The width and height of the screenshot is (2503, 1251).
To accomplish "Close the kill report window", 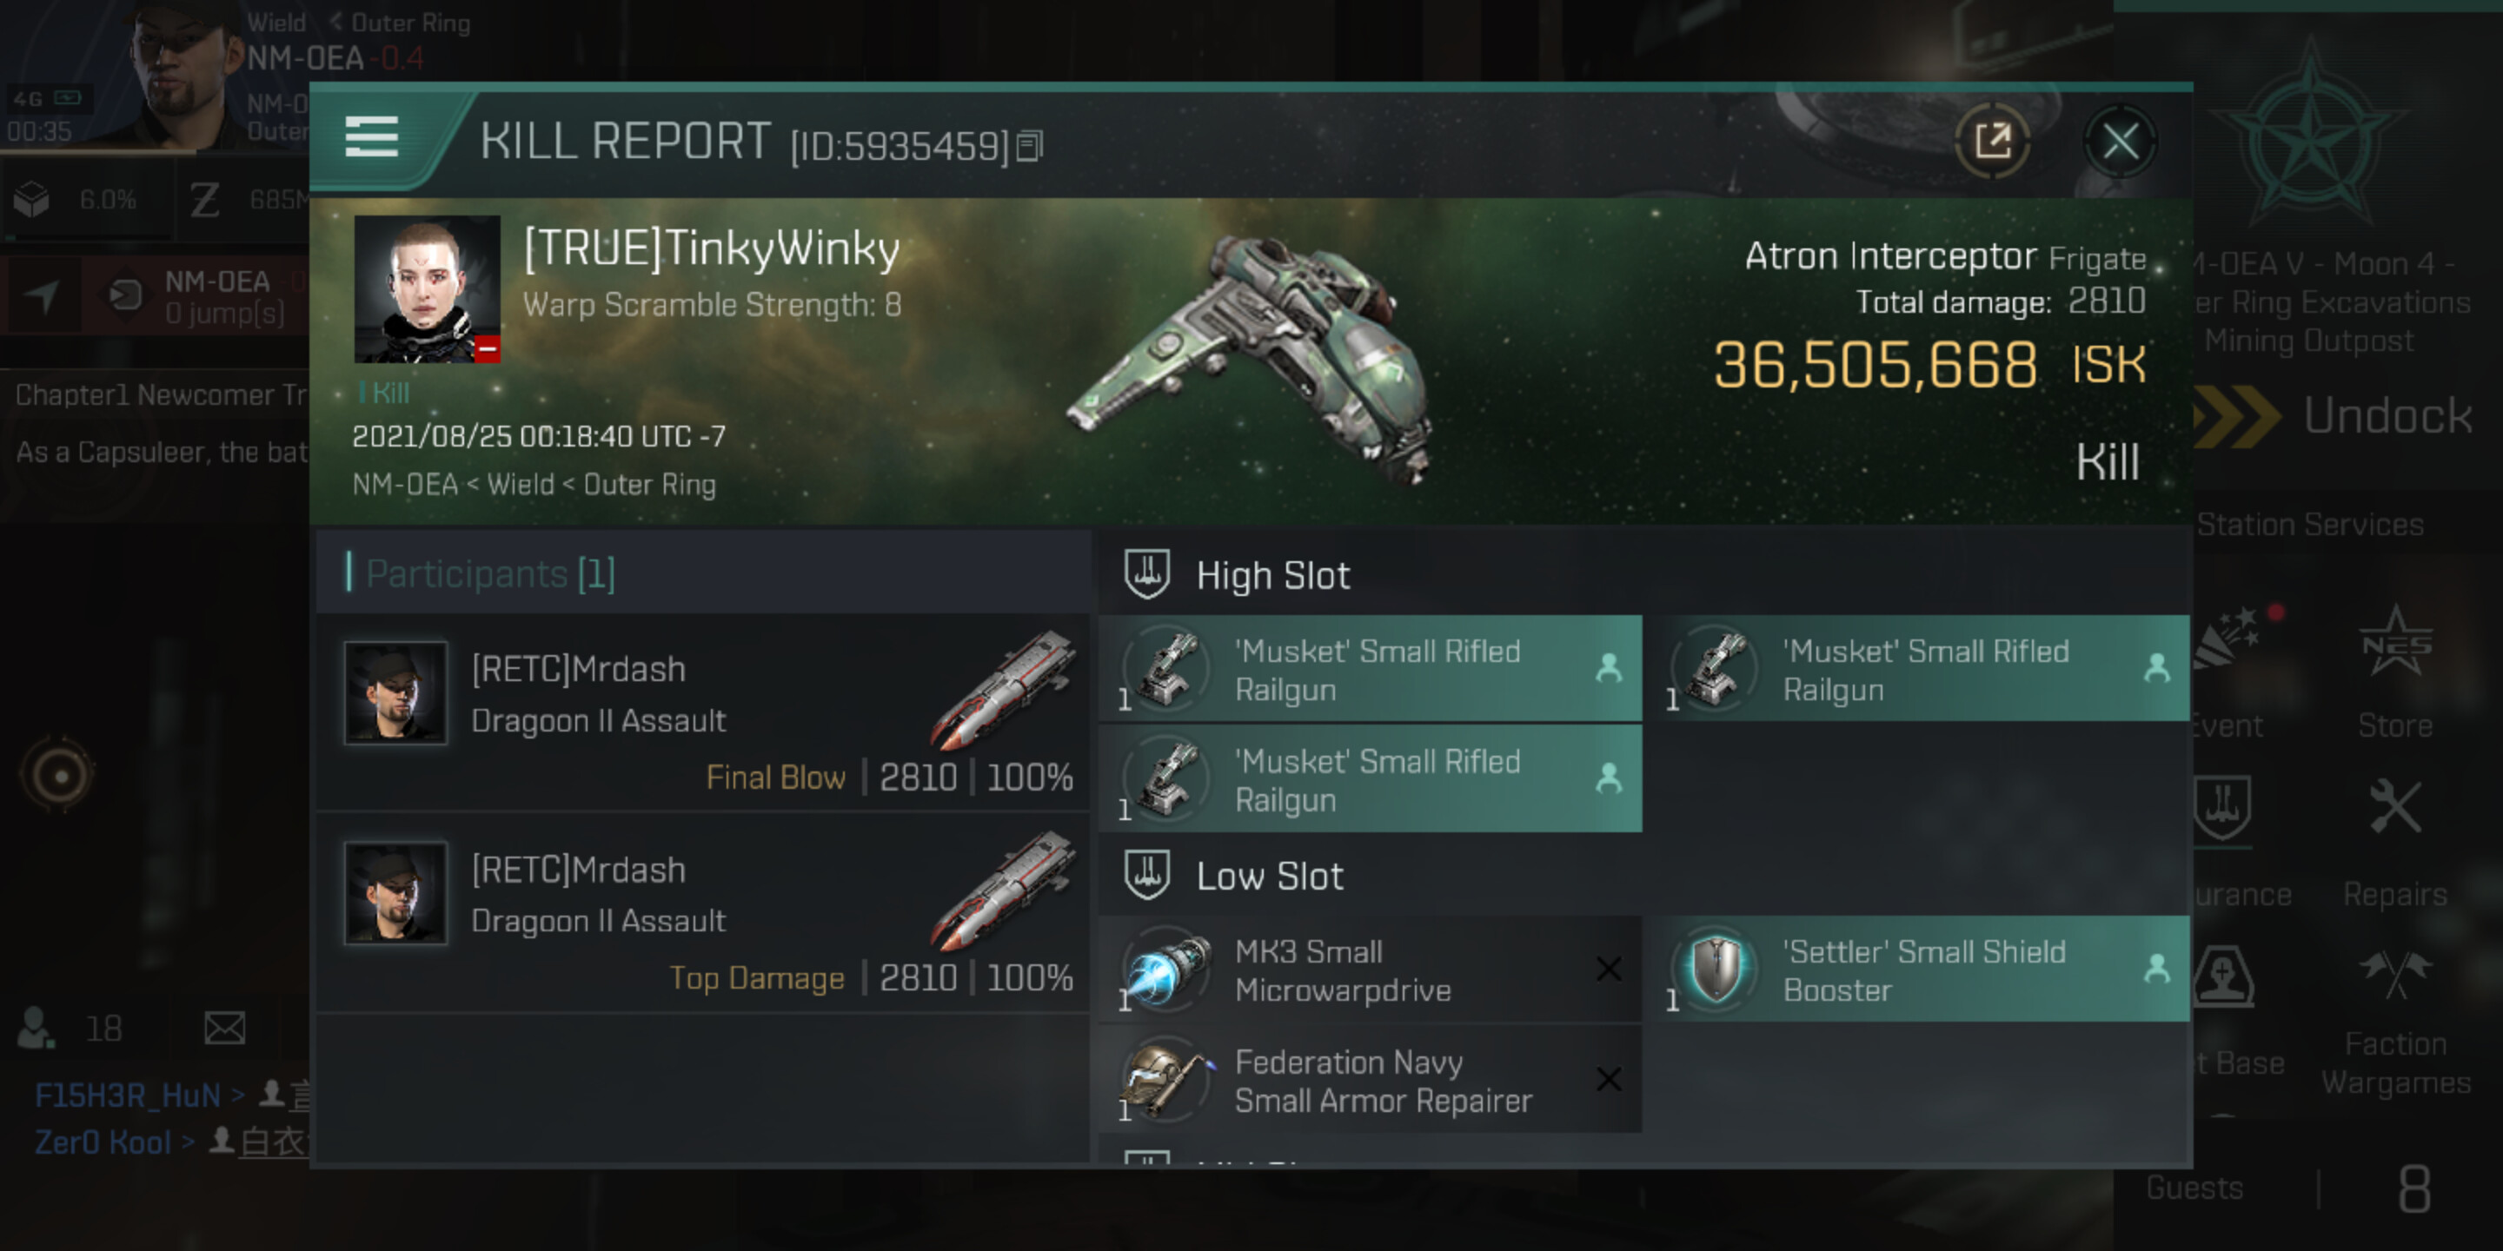I will click(x=2119, y=142).
